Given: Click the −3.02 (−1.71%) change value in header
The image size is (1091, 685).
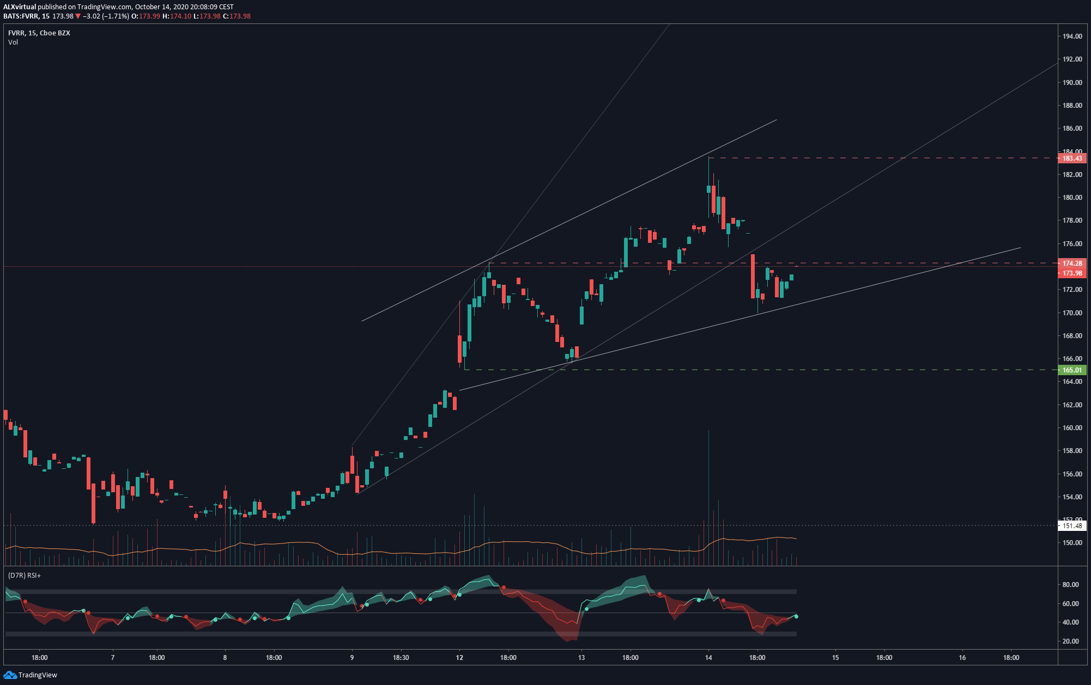Looking at the screenshot, I should (x=106, y=16).
